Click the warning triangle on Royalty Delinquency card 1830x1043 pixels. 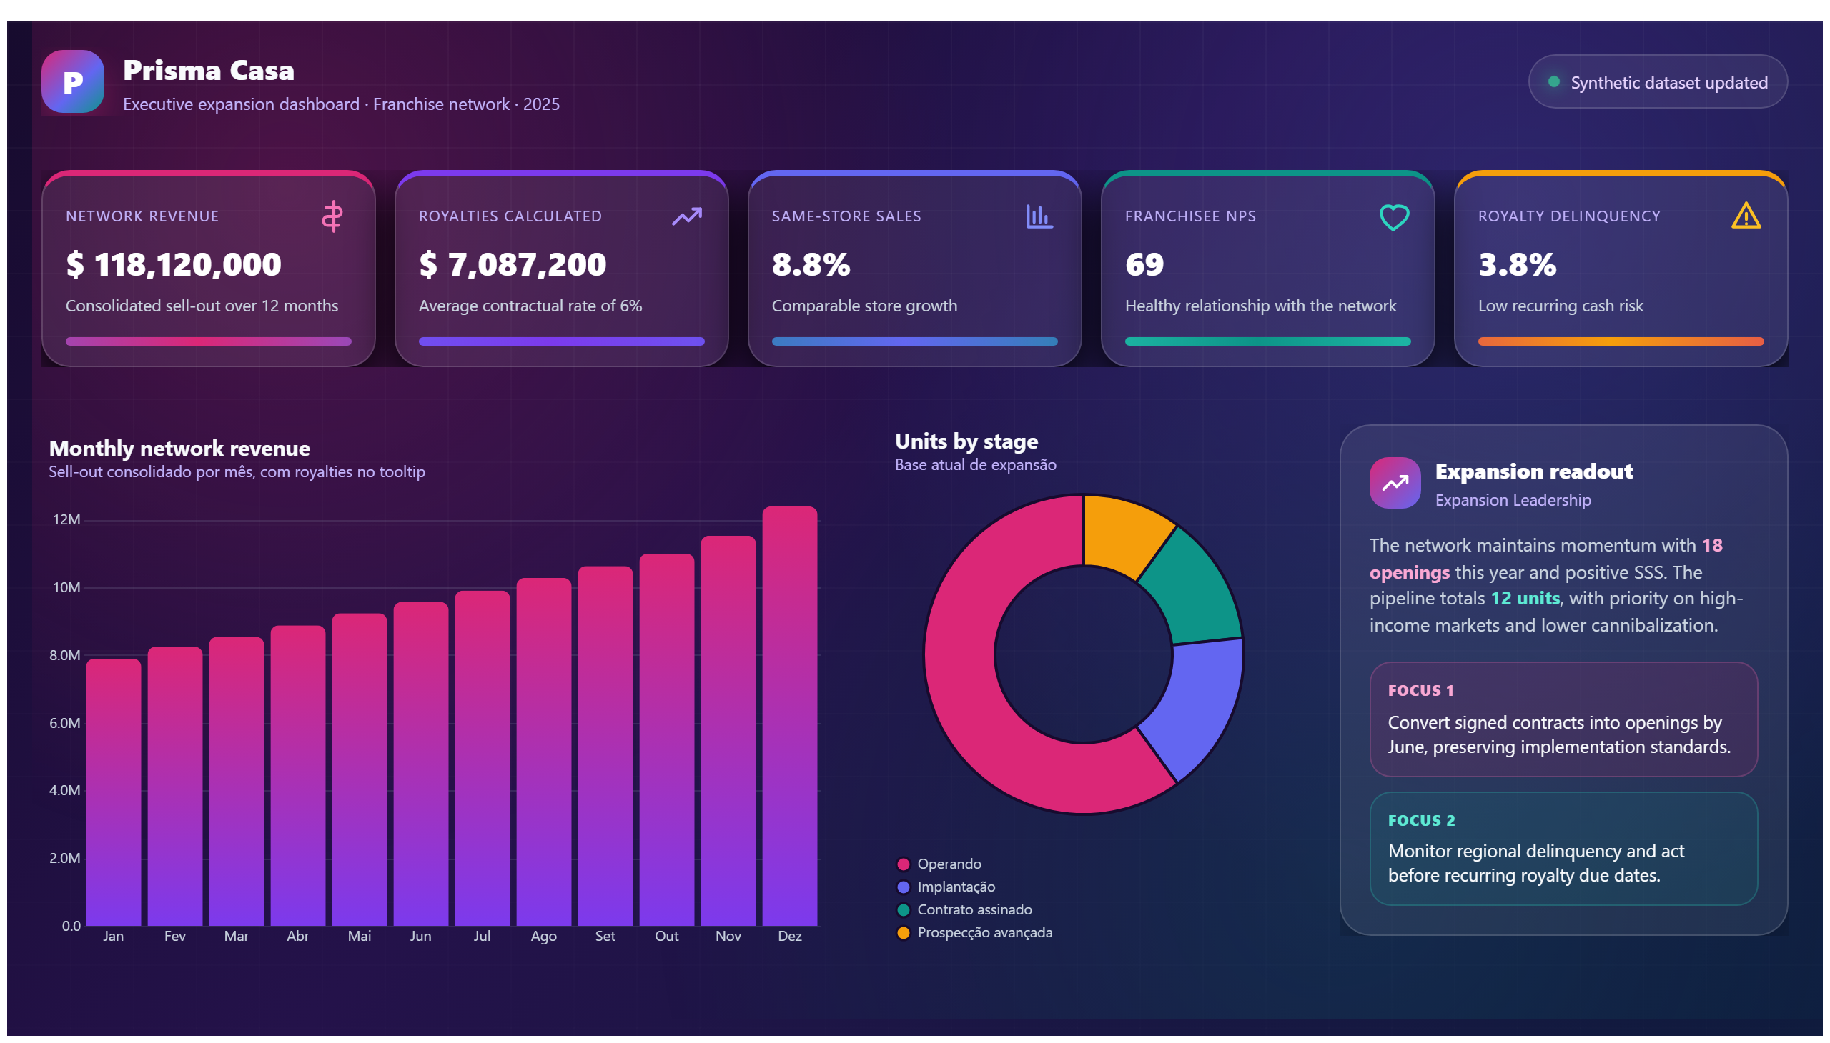tap(1746, 216)
